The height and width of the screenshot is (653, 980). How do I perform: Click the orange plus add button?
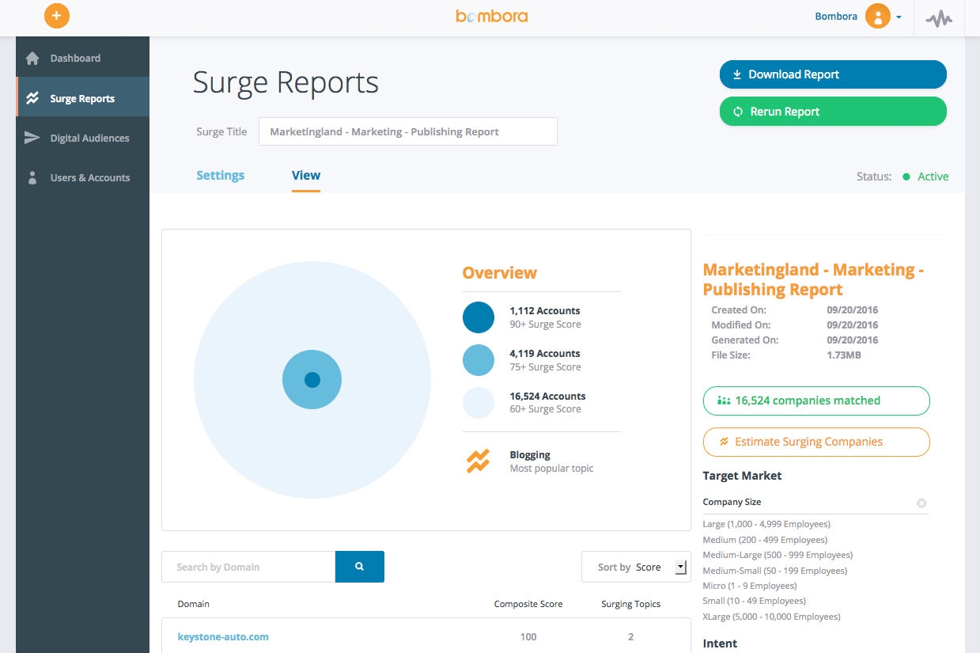click(57, 16)
